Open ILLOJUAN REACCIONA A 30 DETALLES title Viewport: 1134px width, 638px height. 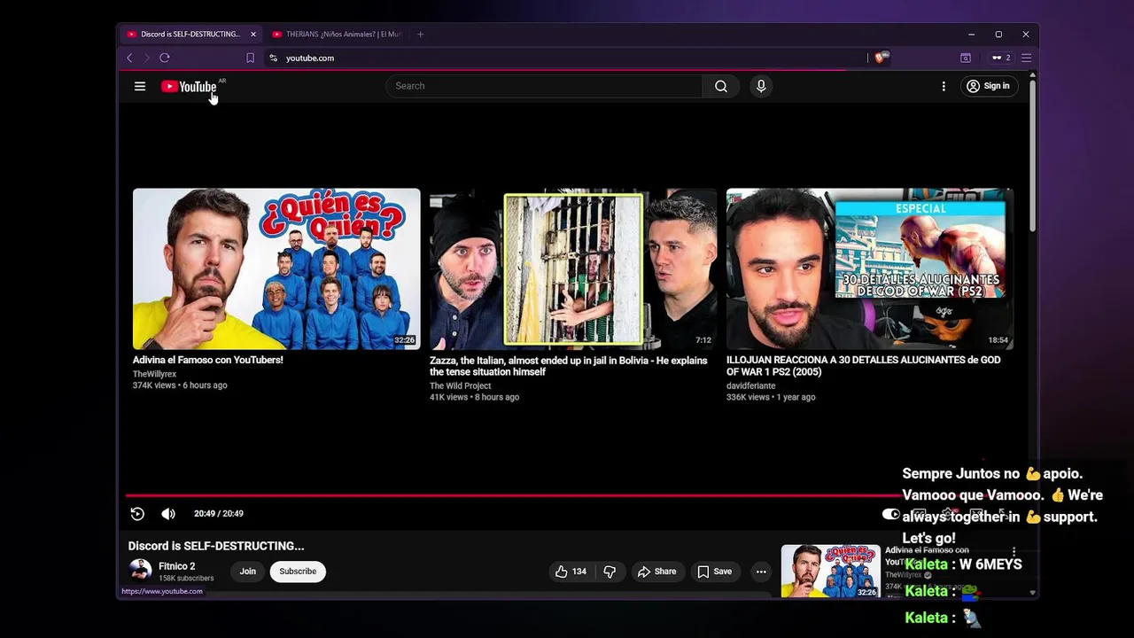tap(864, 366)
